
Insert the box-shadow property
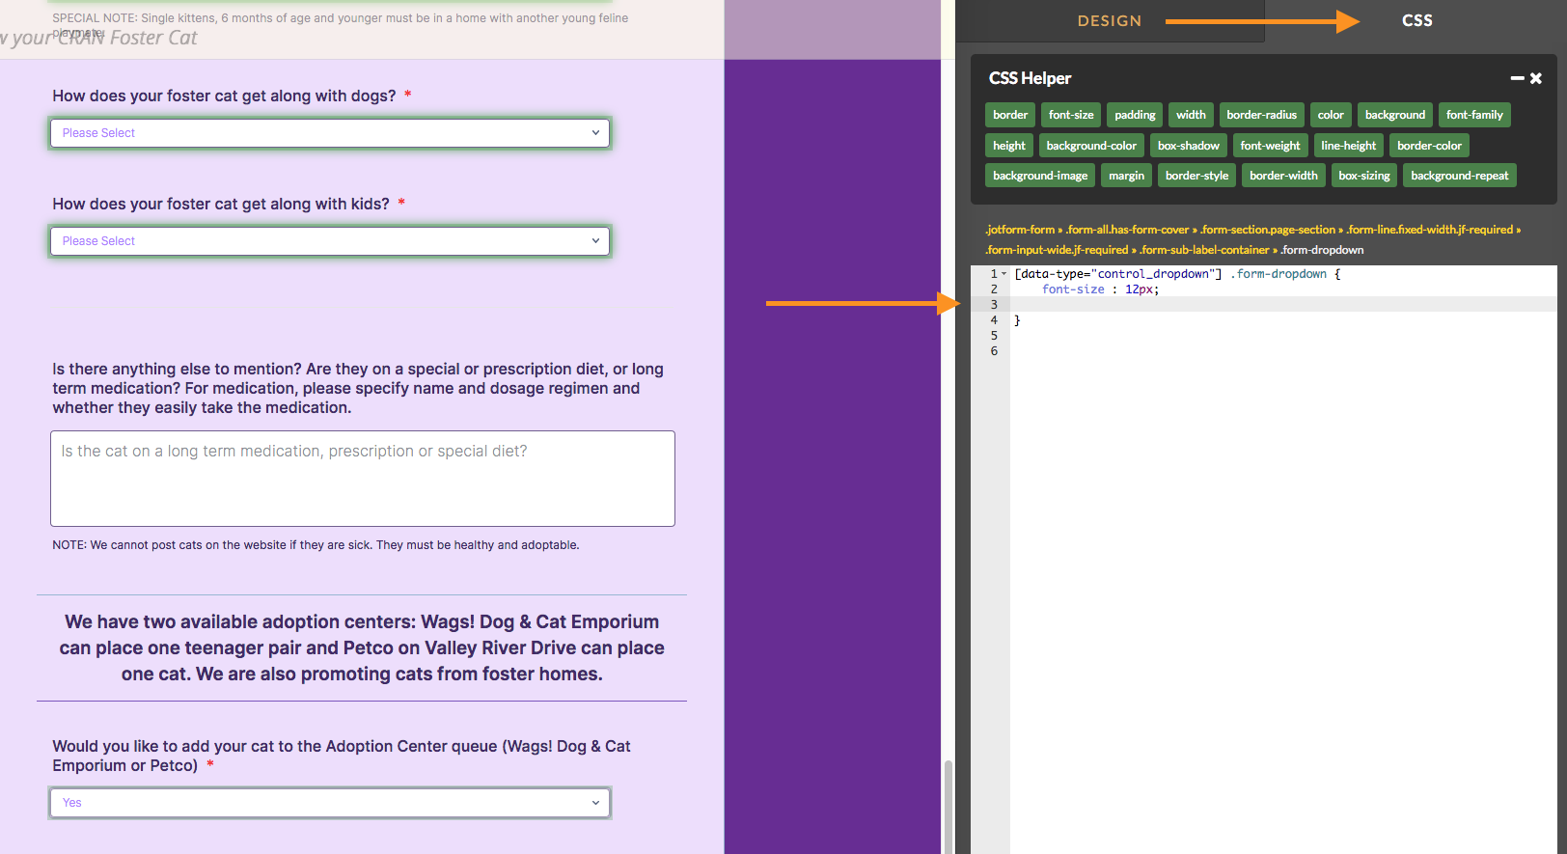pyautogui.click(x=1188, y=146)
